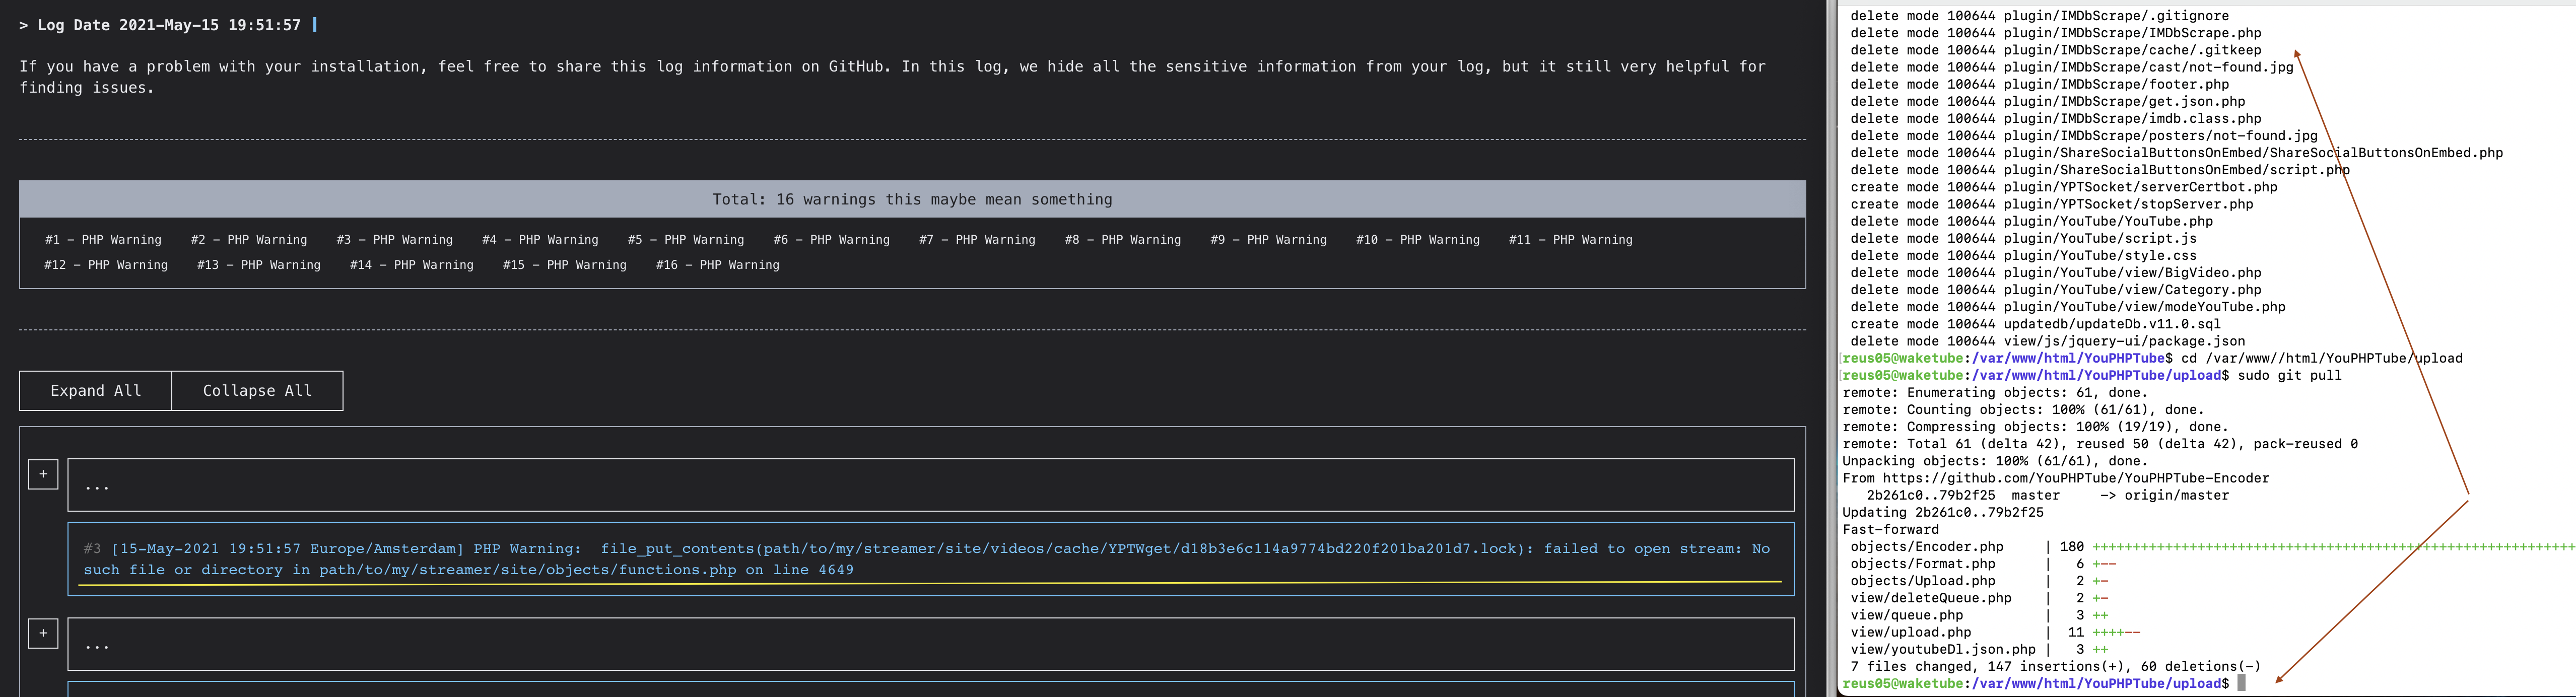This screenshot has width=2576, height=697.
Task: Expand the first collapsed log entry plus icon
Action: pos(43,474)
